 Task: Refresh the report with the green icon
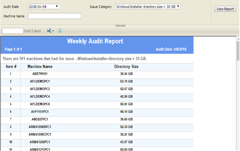point(60,31)
